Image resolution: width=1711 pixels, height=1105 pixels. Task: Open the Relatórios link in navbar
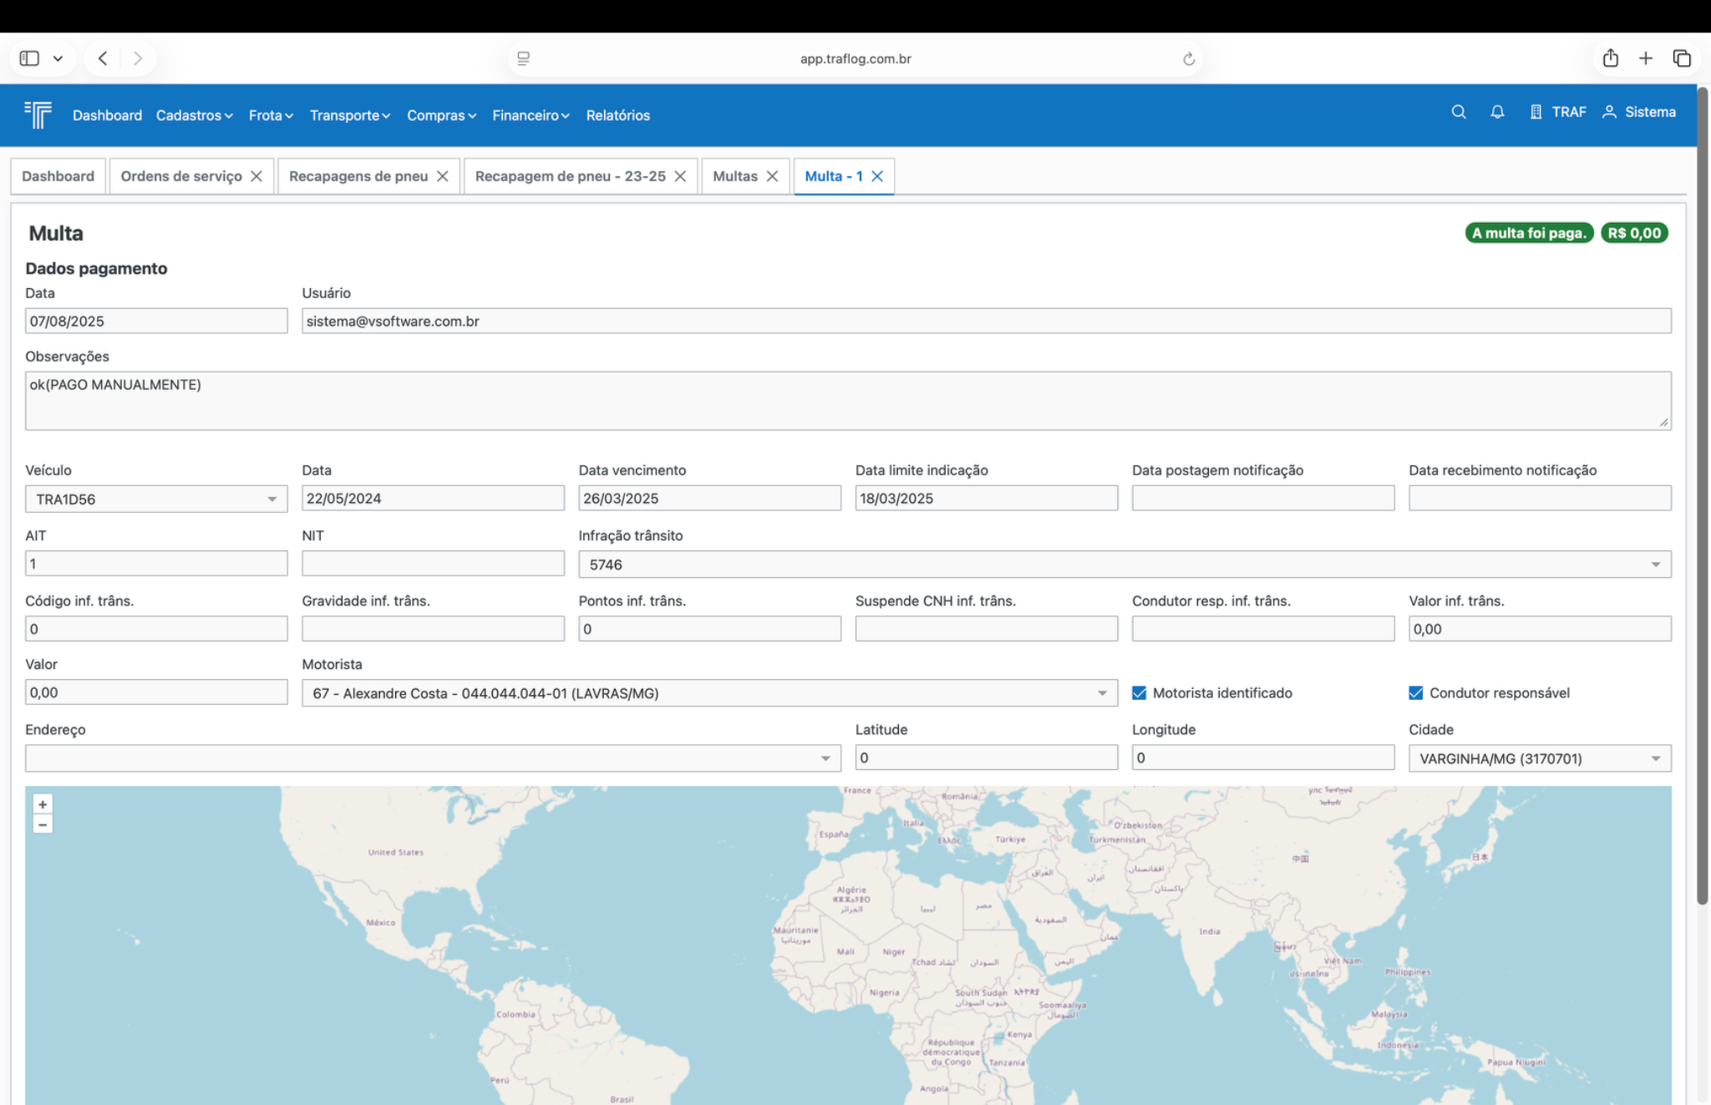click(x=617, y=115)
